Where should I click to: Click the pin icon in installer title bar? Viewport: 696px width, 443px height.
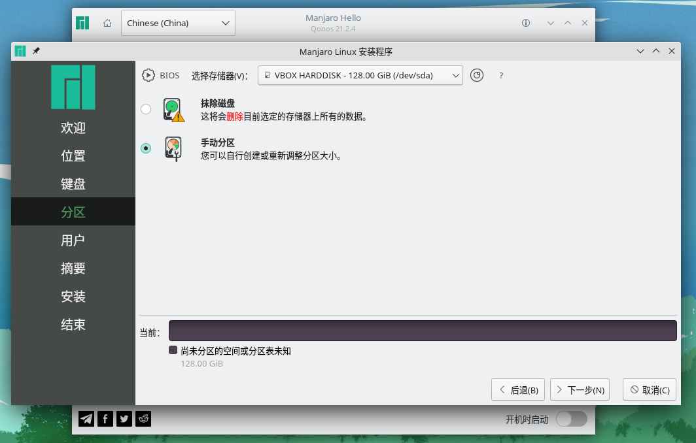click(x=36, y=51)
